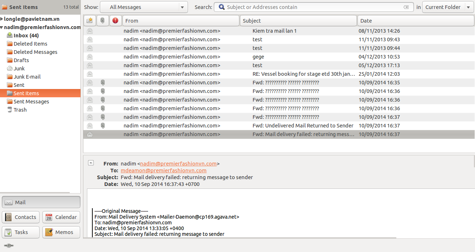
Task: Open the Show 'All Messages' dropdown
Action: pos(144,7)
